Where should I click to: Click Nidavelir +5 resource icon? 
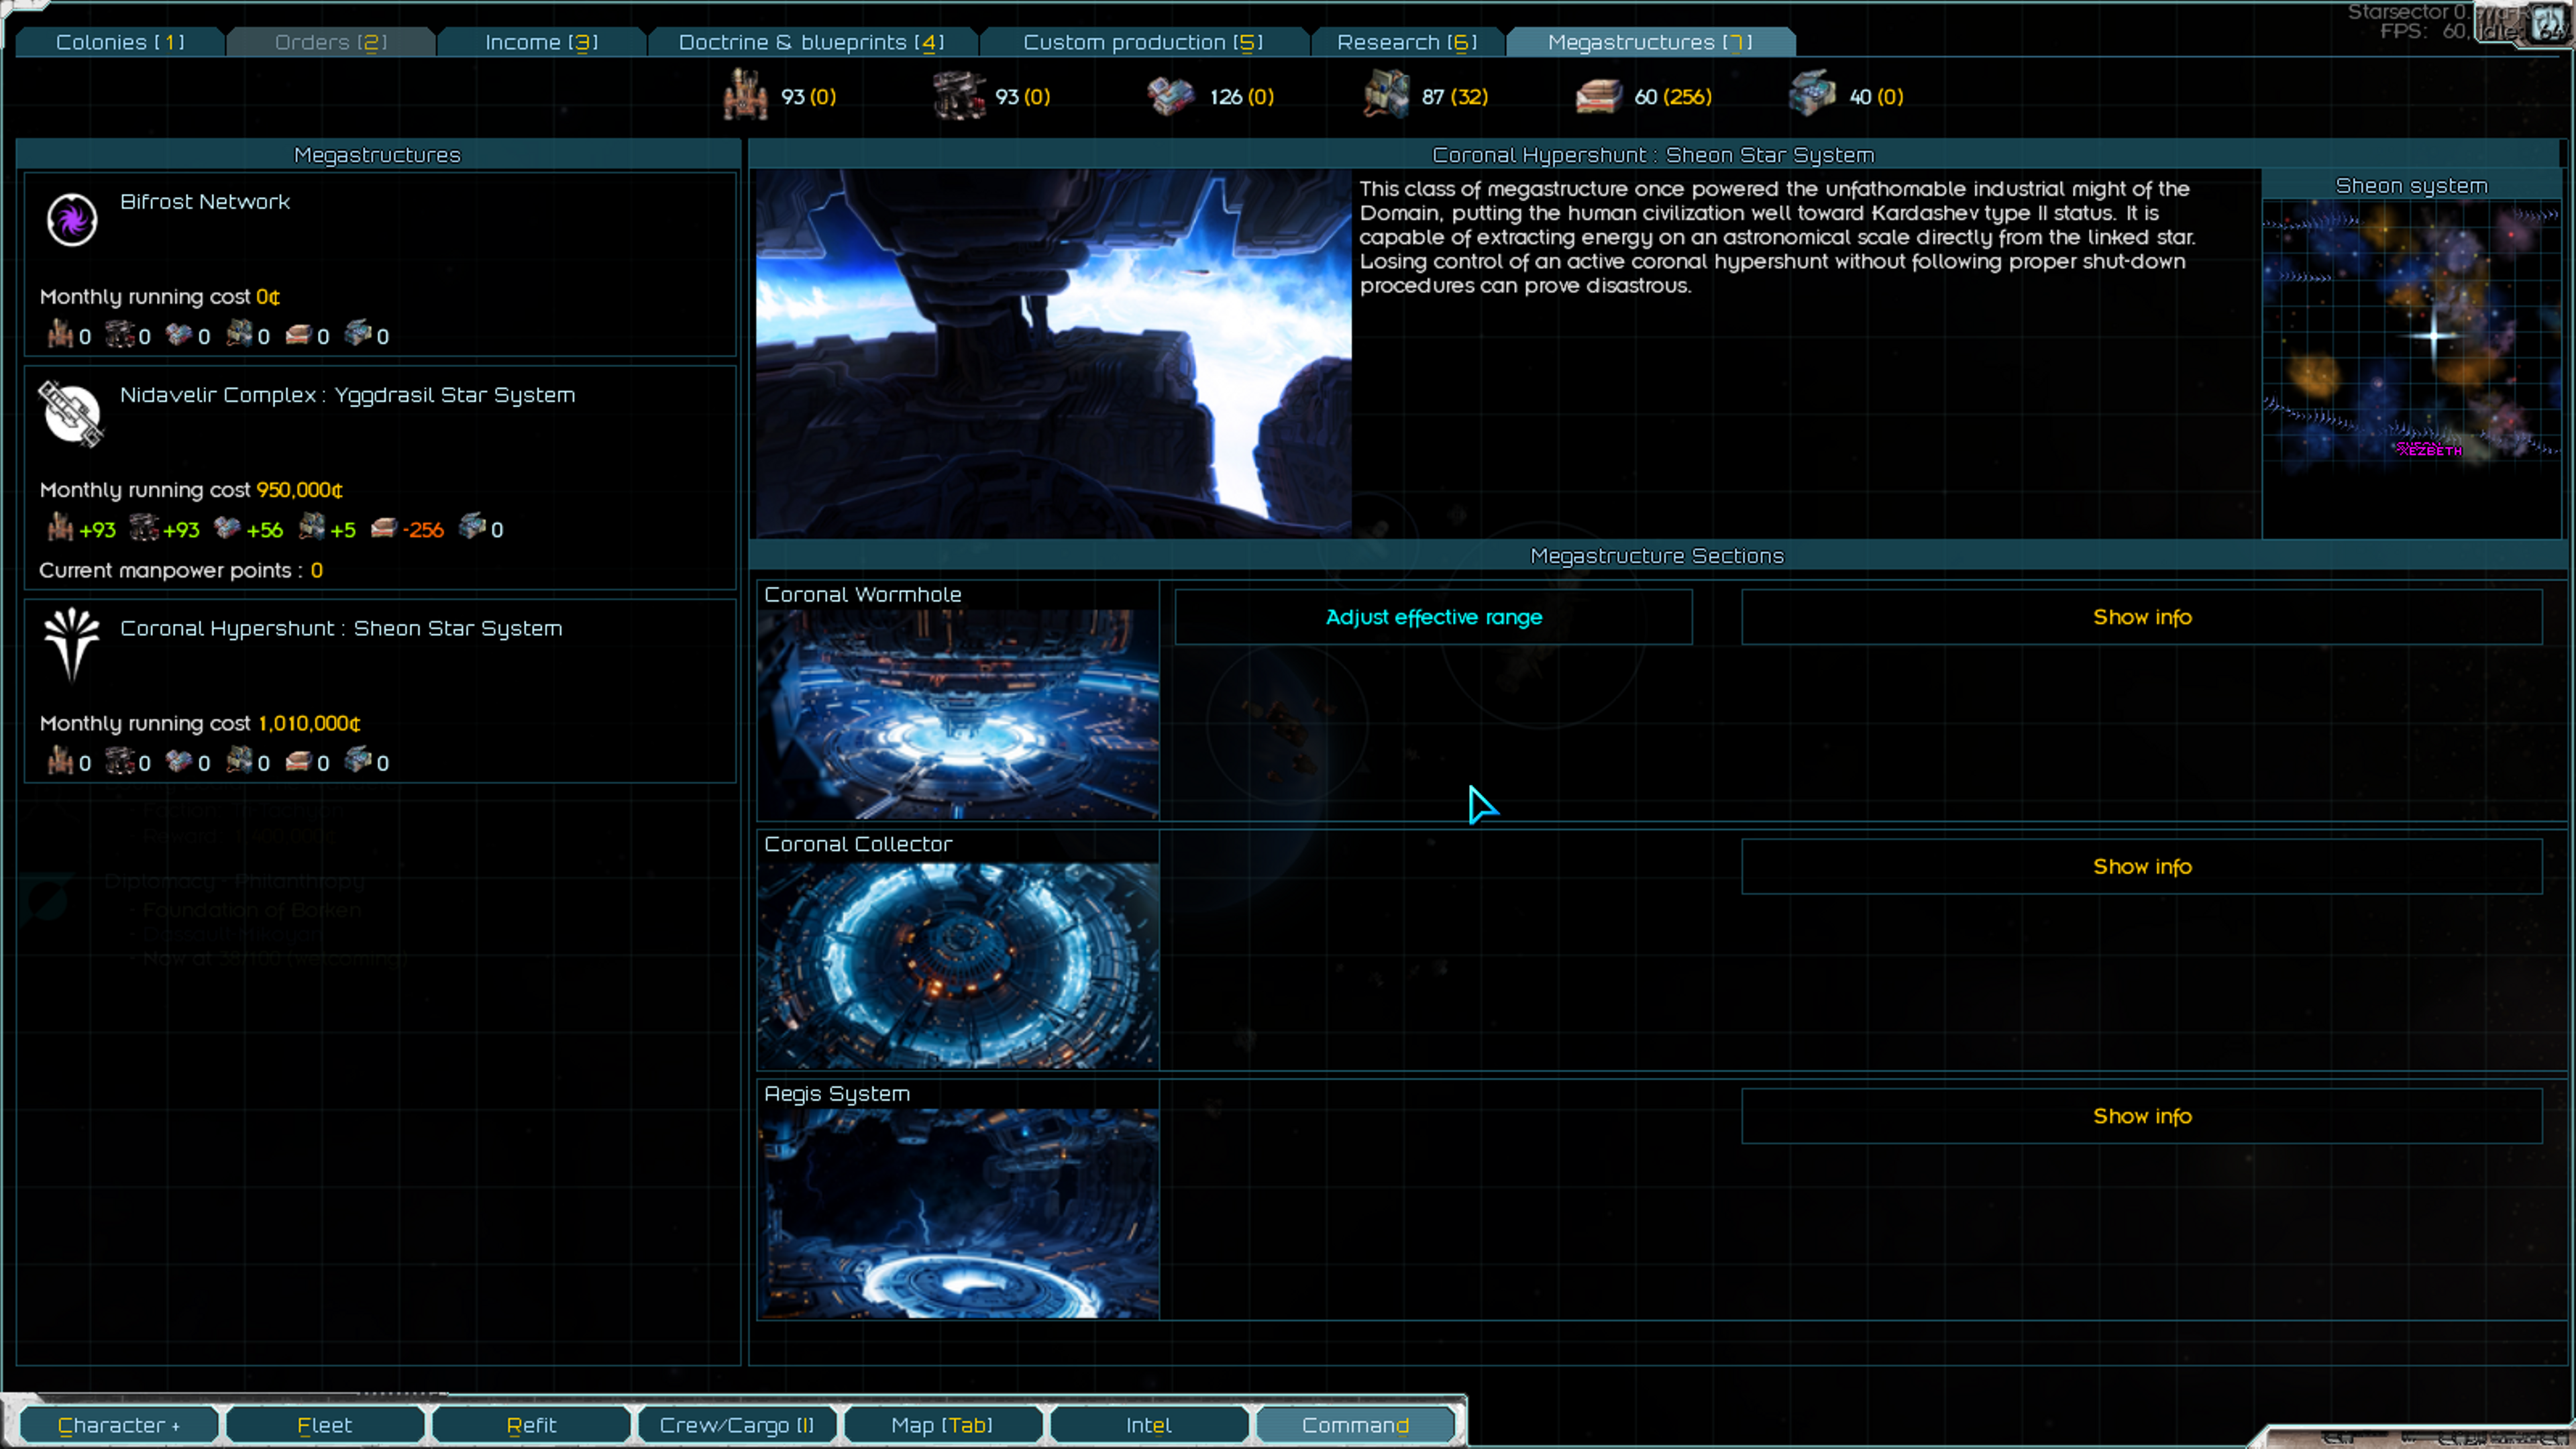312,526
